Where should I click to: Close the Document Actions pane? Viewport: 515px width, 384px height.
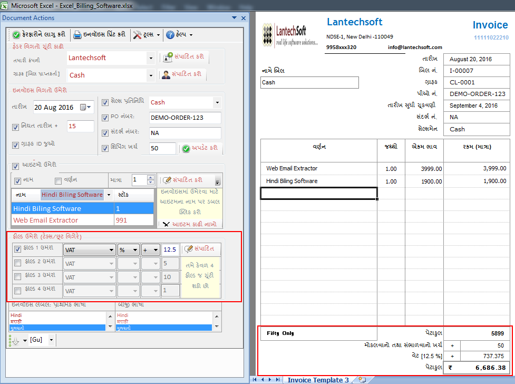[244, 18]
